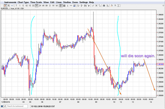Switch to weekly (W) time scale

[53, 6]
